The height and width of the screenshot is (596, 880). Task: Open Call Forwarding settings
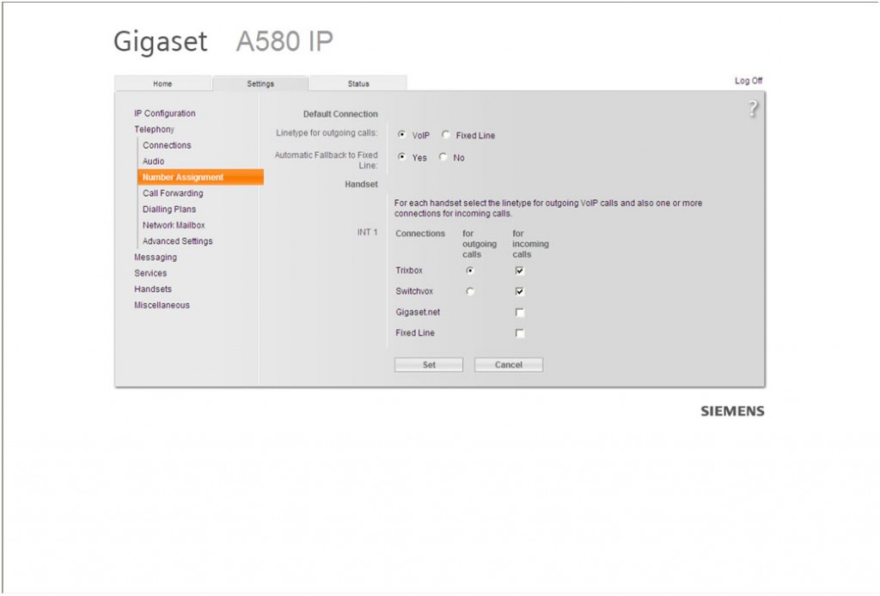(x=173, y=193)
